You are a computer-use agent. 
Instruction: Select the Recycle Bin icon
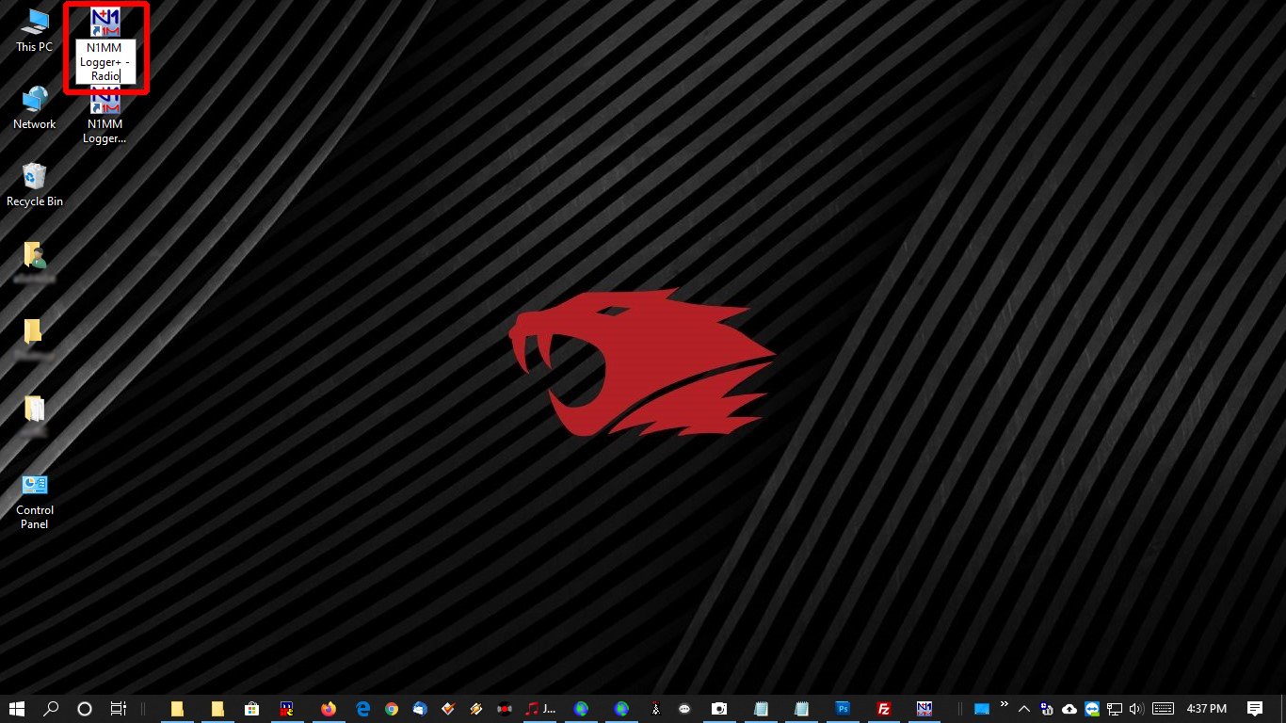(35, 185)
